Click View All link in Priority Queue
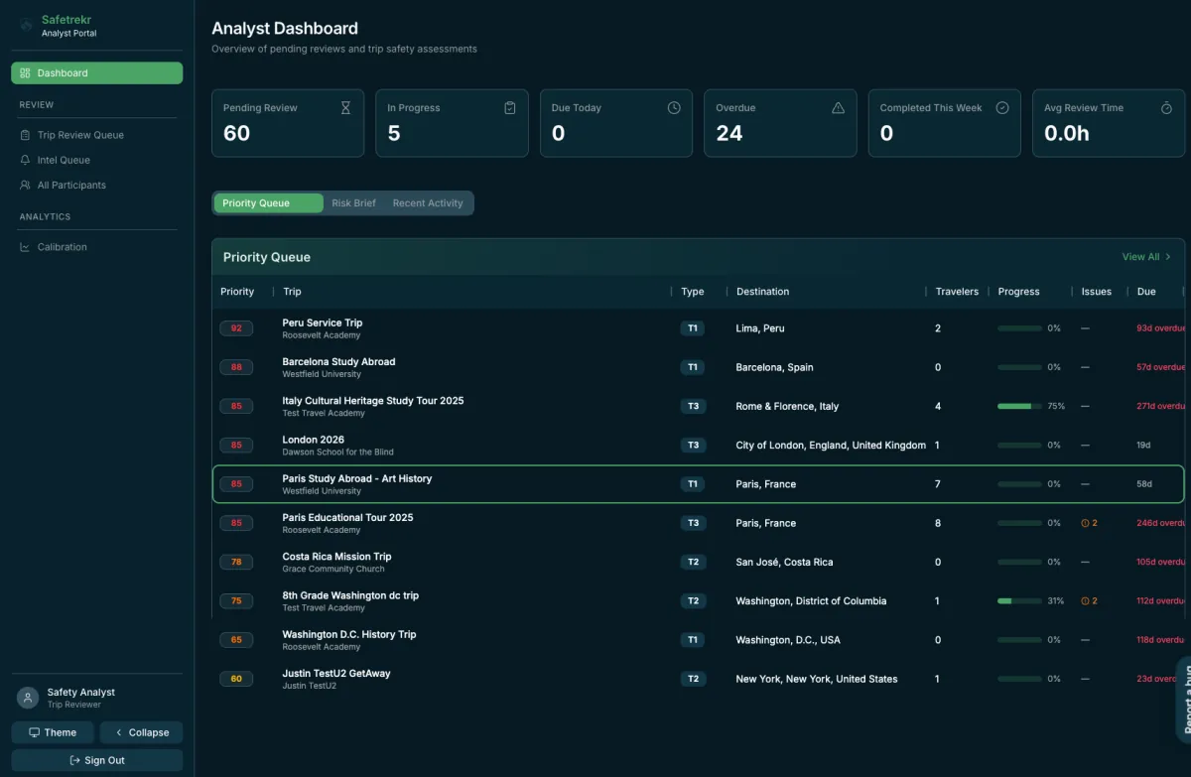The image size is (1191, 777). pos(1146,257)
